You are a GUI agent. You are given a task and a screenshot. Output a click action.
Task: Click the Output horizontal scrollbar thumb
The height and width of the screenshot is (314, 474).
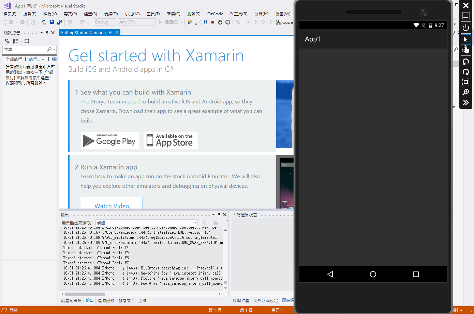tap(85, 294)
